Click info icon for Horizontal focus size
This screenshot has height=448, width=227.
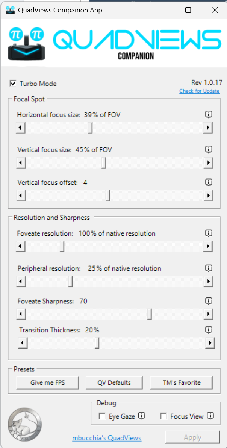tap(209, 114)
